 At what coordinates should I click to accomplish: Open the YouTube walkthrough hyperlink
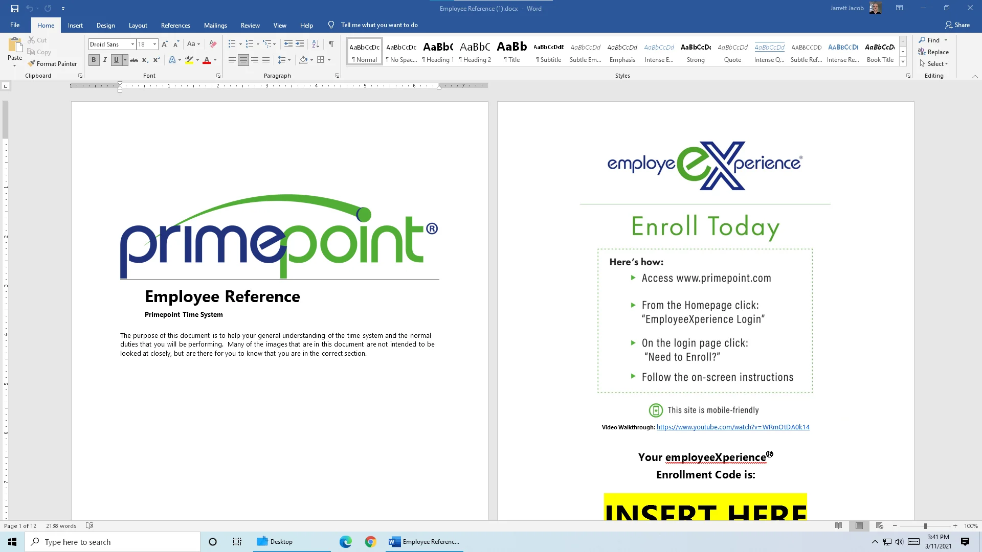click(732, 427)
